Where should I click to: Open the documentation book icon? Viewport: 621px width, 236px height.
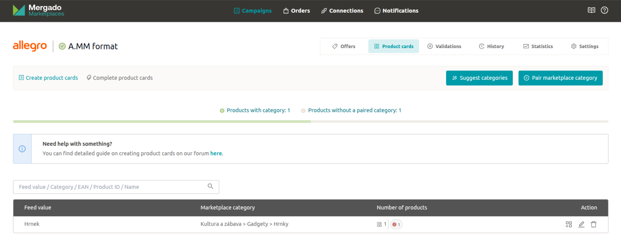(591, 10)
